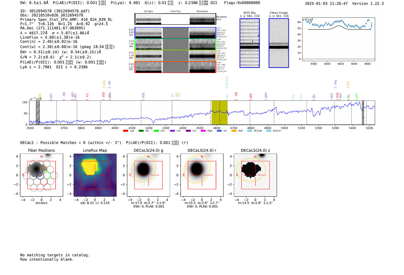Click the 2D Spec column heading
Image resolution: width=404 pixels, height=275 pixels.
click(x=149, y=12)
